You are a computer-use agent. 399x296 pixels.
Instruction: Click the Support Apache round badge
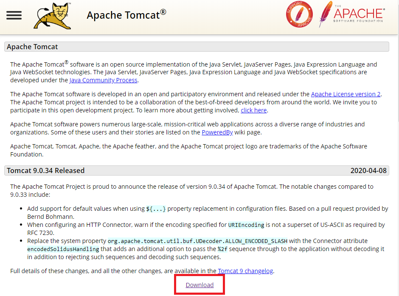[299, 14]
